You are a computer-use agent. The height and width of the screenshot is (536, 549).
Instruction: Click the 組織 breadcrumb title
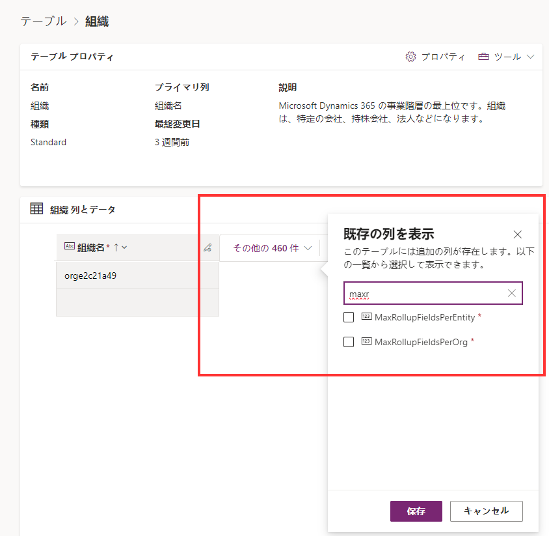(97, 21)
